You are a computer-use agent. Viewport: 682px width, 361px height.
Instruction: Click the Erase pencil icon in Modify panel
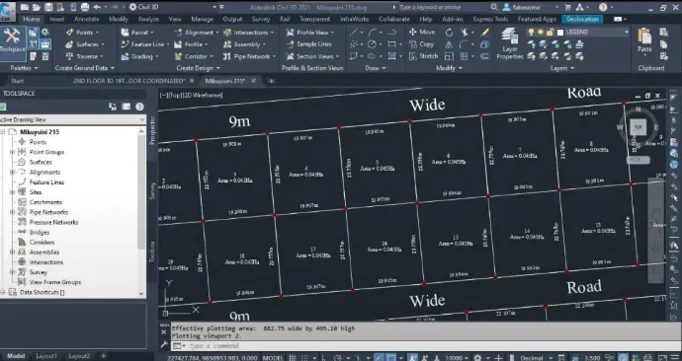point(485,33)
